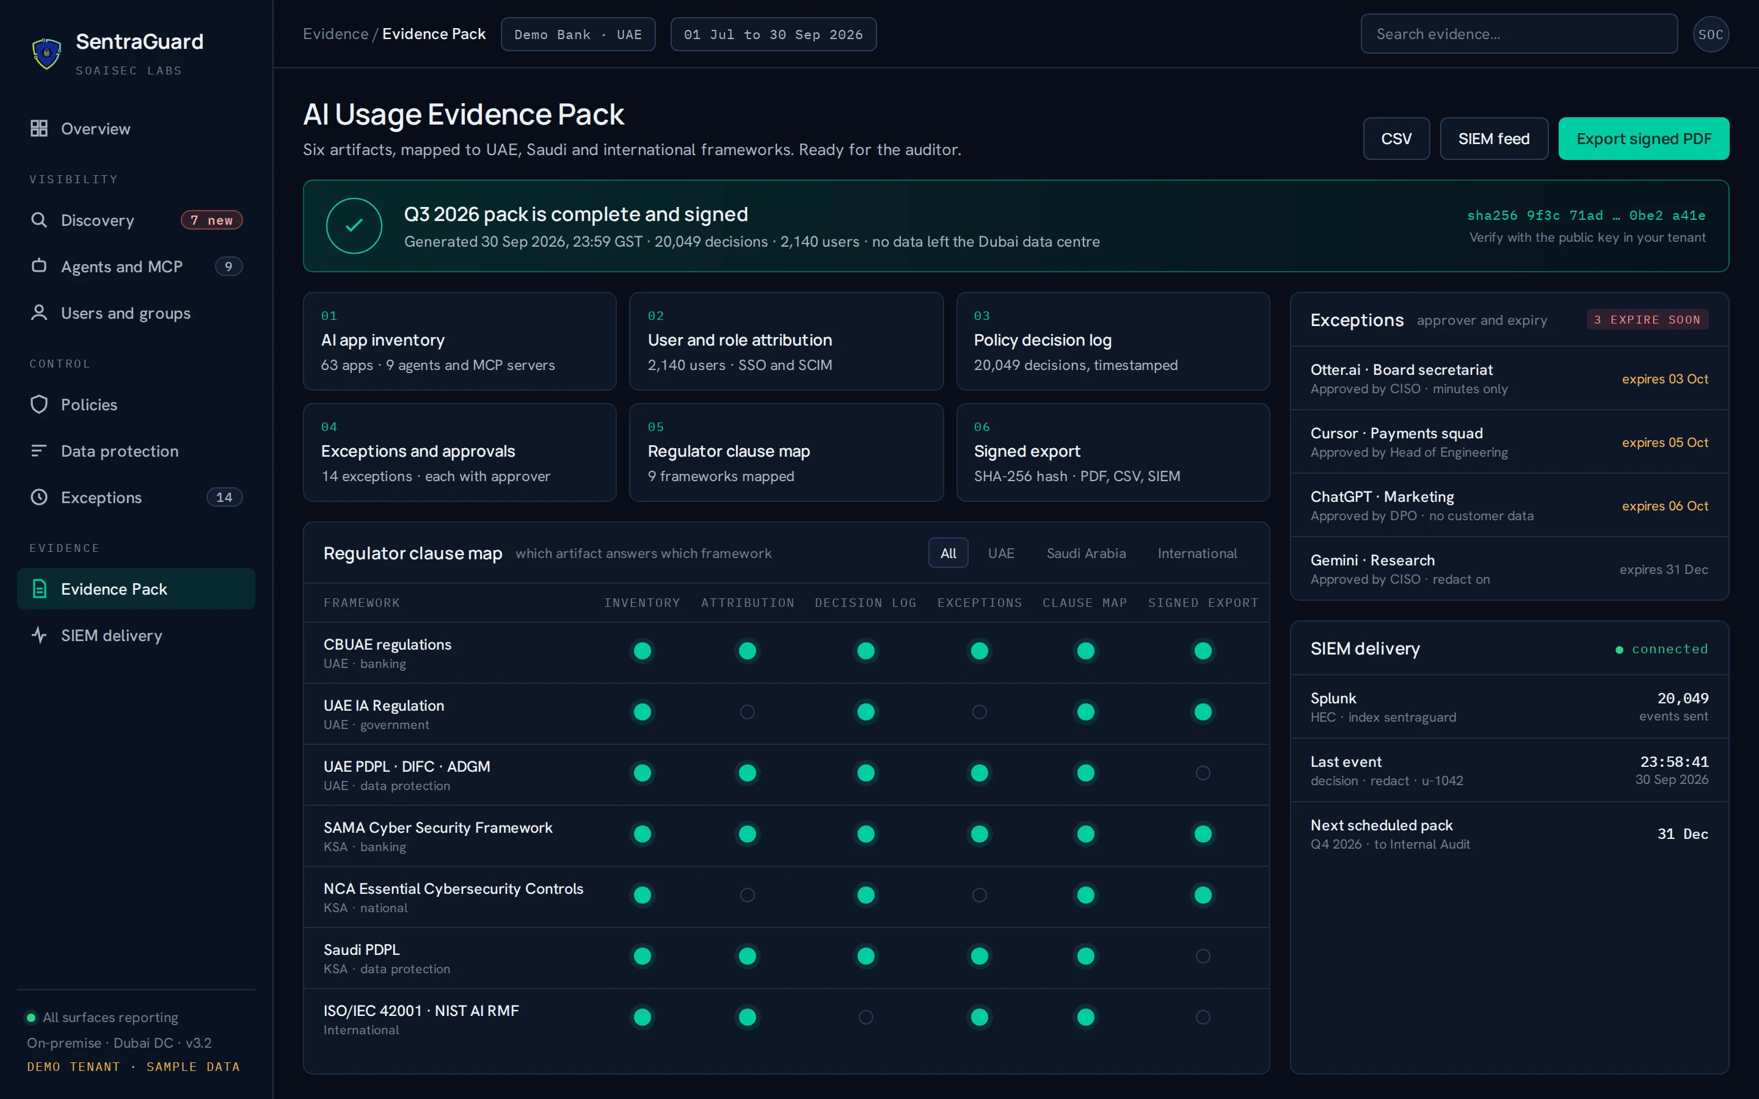Click the green checkmark circle in banner
The width and height of the screenshot is (1759, 1099).
pyautogui.click(x=354, y=226)
